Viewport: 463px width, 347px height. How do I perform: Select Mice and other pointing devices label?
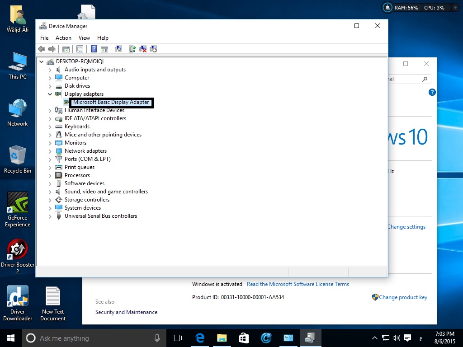103,135
